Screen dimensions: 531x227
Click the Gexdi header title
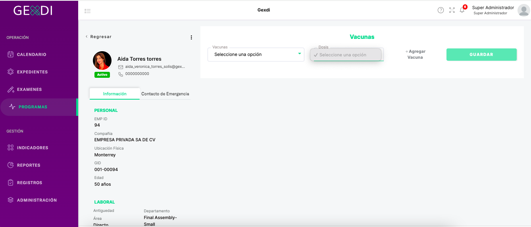point(264,10)
